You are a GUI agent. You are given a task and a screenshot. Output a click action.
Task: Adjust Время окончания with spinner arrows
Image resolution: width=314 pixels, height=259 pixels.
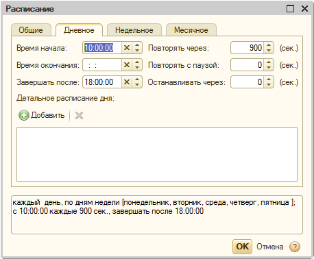coord(137,65)
